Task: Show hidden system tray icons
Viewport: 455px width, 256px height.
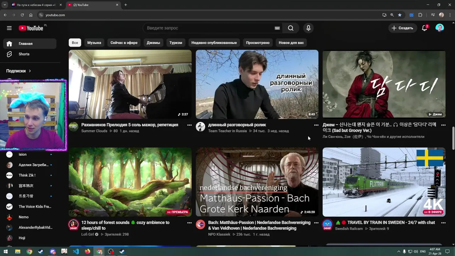Action: (x=399, y=252)
